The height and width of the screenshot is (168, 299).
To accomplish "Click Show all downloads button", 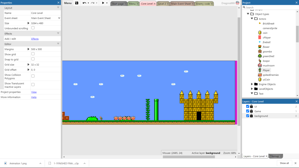I will (284, 163).
